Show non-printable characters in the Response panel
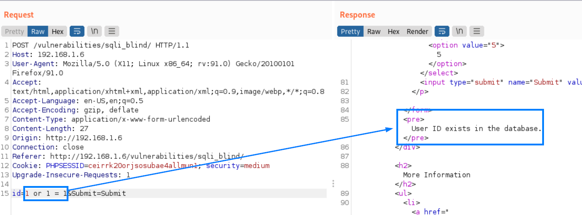Screen dimensions: 582x215 click(459, 31)
